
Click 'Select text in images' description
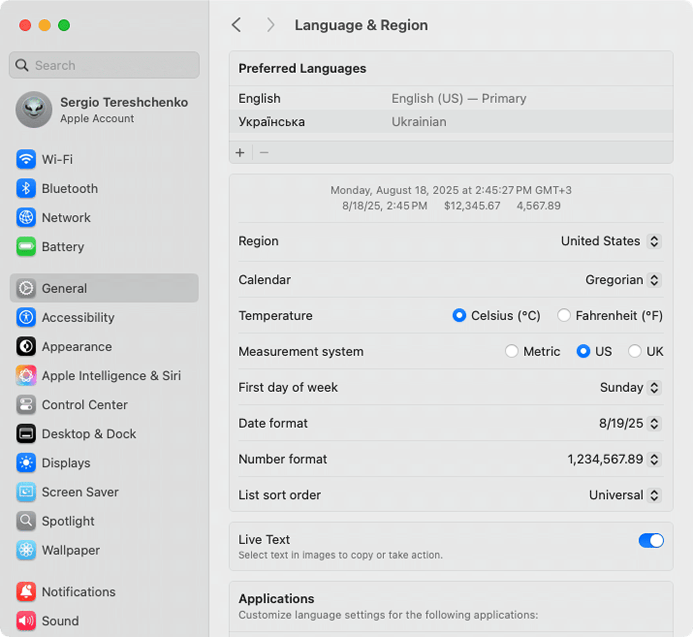(x=341, y=555)
